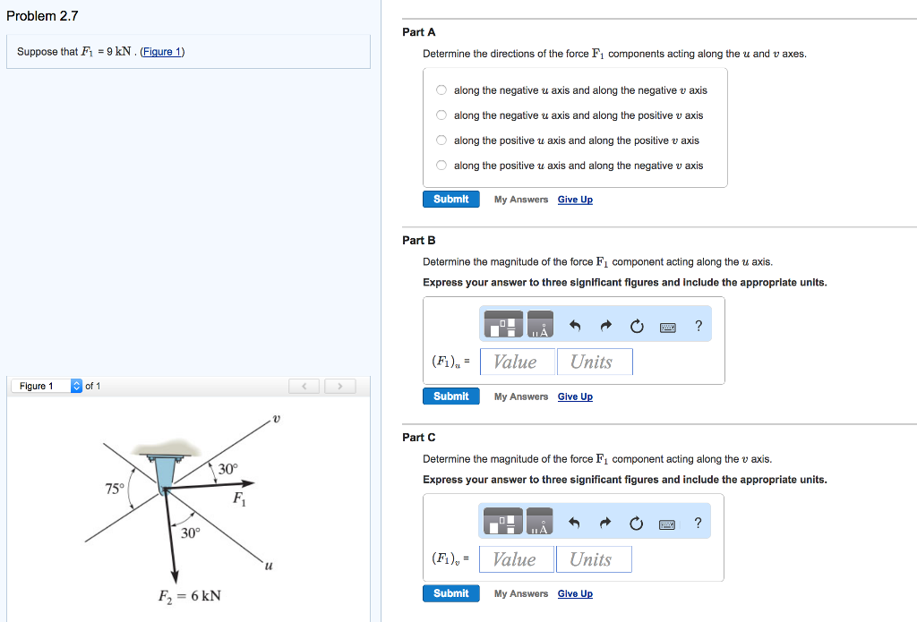Submit the Part A answer

point(450,199)
